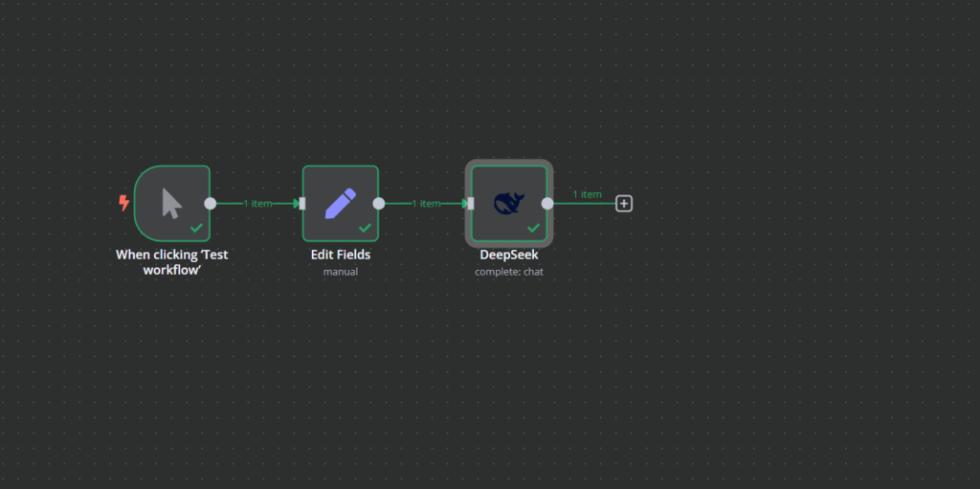Click the Edit Fields output connector dot
This screenshot has height=489, width=980.
pyautogui.click(x=379, y=203)
